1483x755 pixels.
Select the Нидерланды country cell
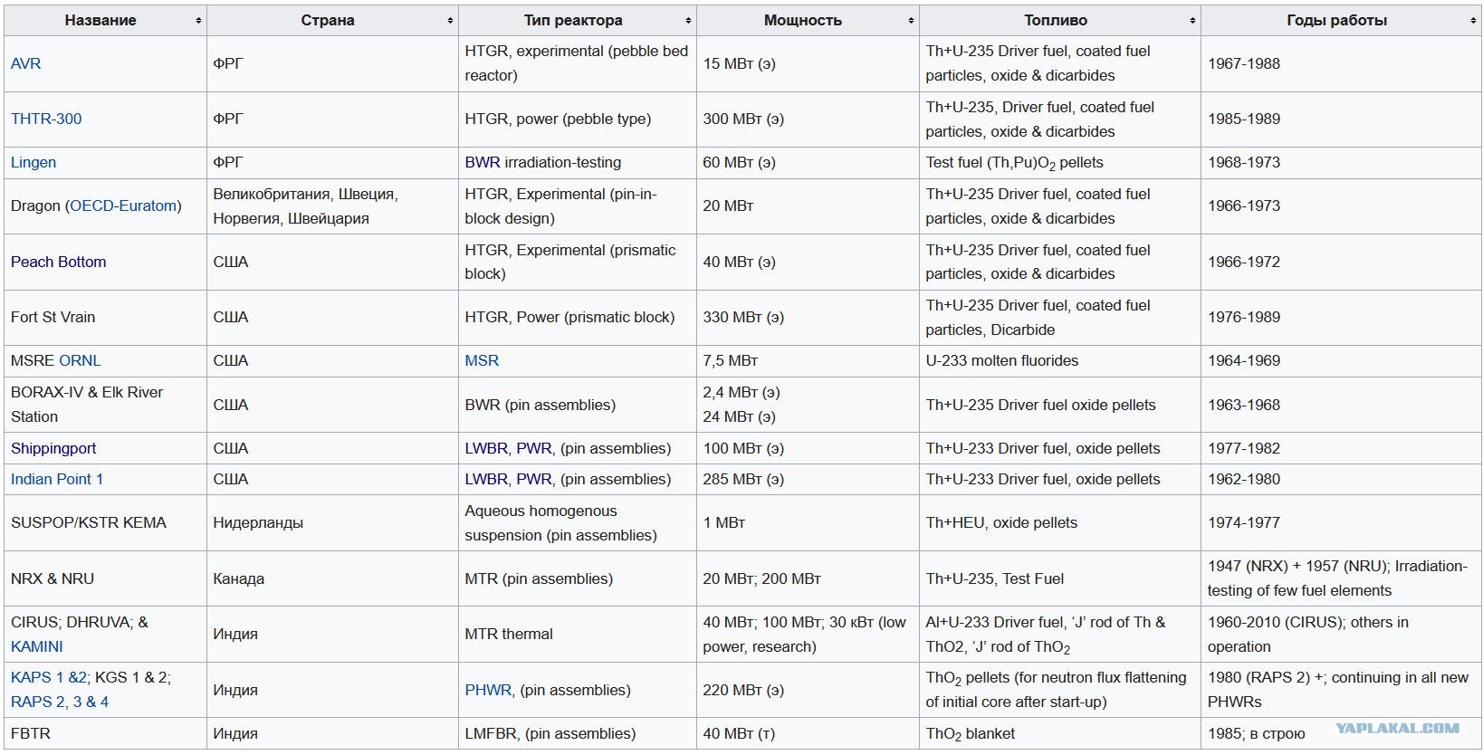pos(332,523)
